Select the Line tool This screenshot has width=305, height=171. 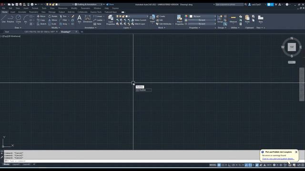click(3, 19)
